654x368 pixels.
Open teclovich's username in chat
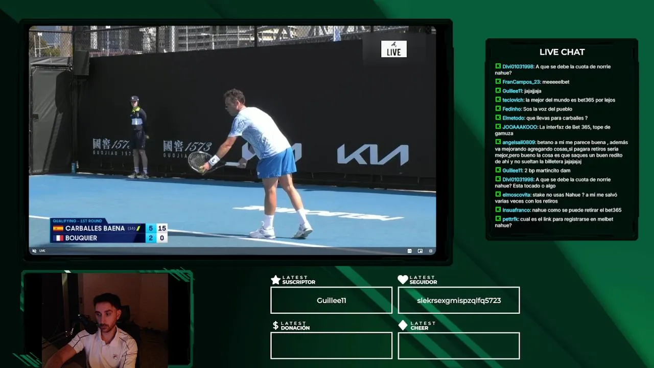pyautogui.click(x=513, y=100)
